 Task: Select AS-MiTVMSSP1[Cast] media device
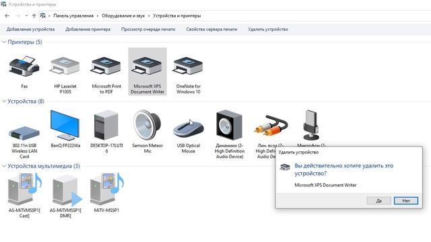click(24, 190)
